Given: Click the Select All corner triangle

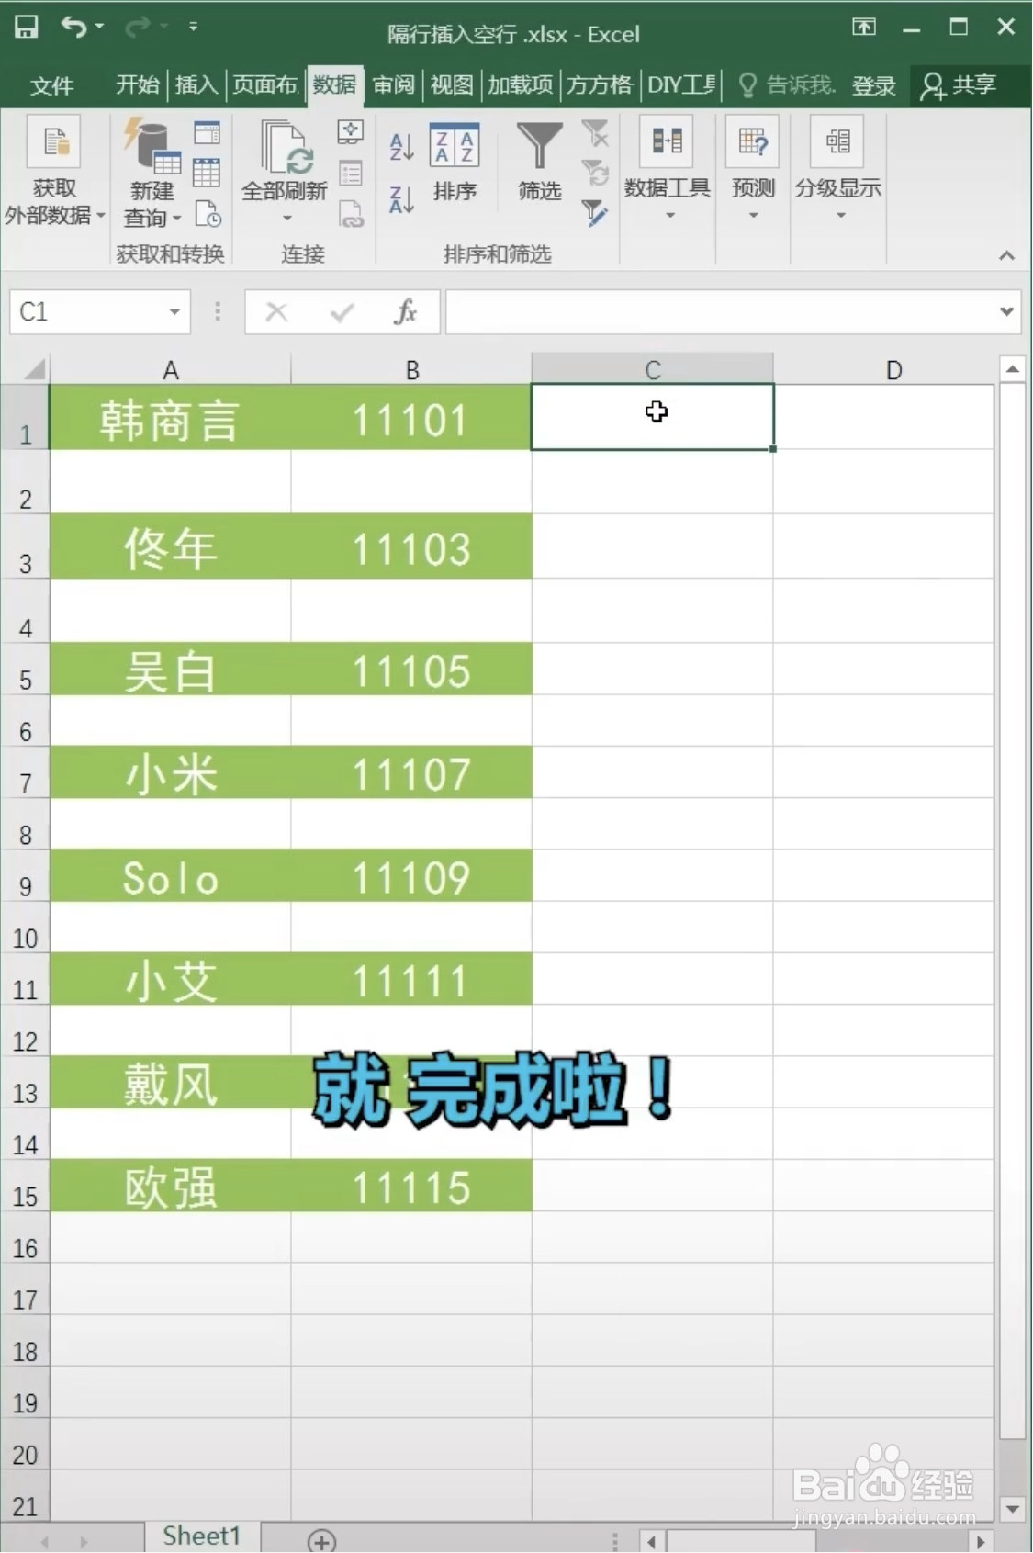Looking at the screenshot, I should (x=34, y=369).
